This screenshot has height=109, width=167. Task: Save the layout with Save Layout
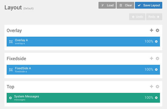coord(148,5)
